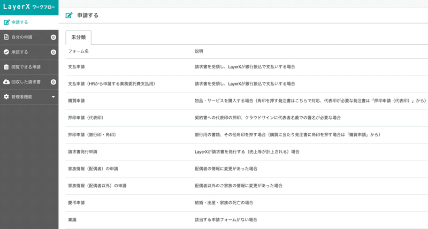Viewport: 428px width, 229px height.
Task: Click description 結婚・出産・家族の死亡の場合
Action: pos(224,203)
